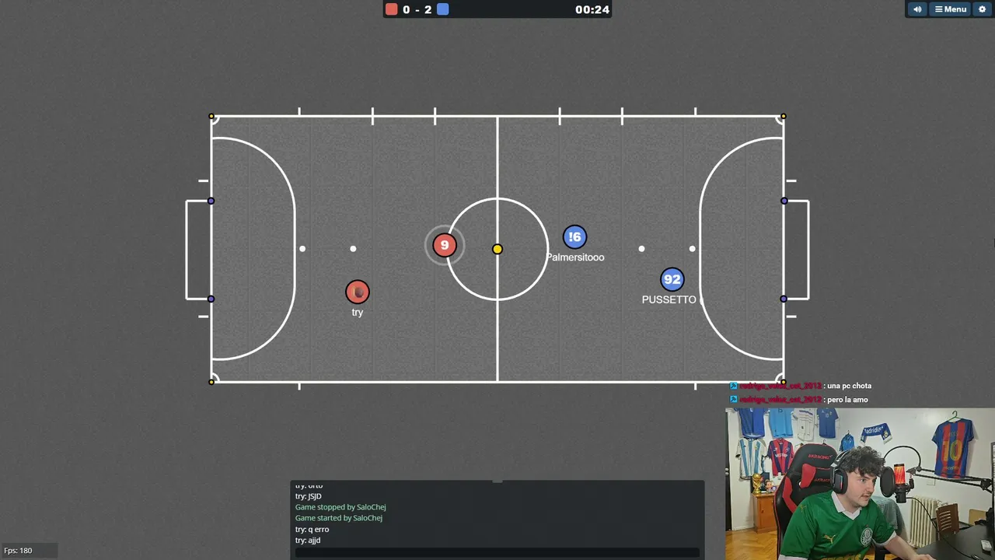Click the blue team score square
Image resolution: width=995 pixels, height=560 pixels.
click(x=442, y=9)
